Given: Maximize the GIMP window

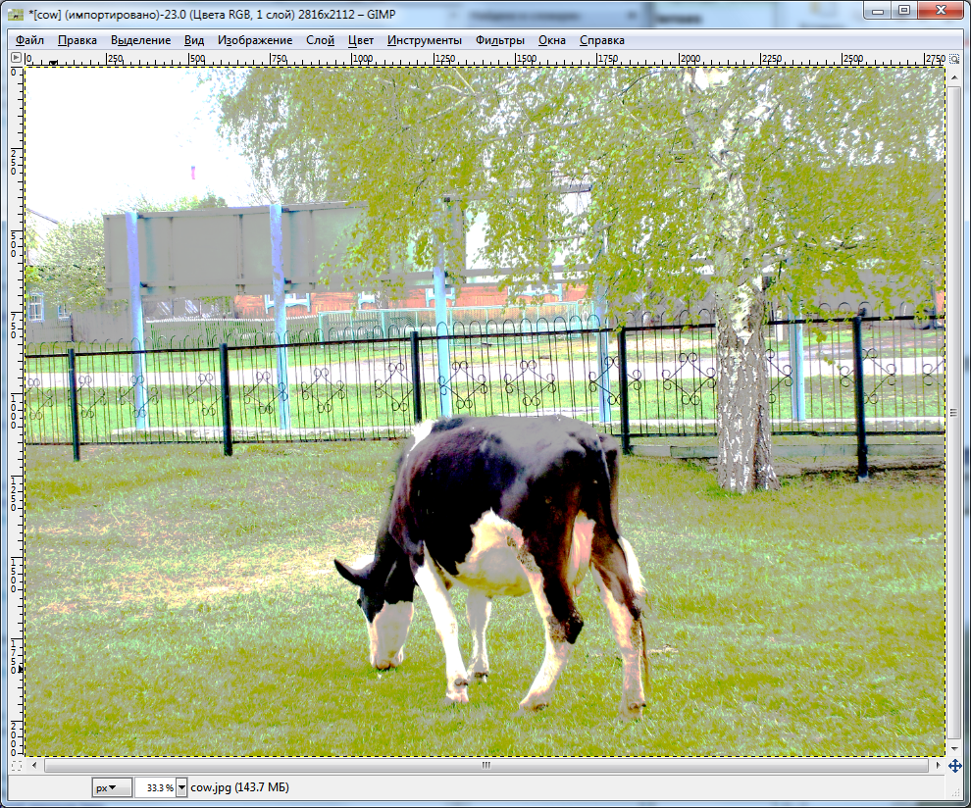Looking at the screenshot, I should [x=904, y=11].
